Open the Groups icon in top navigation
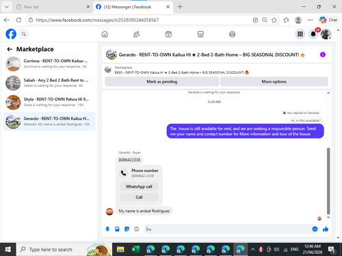Screen dimensions: 342x256 coord(232,34)
